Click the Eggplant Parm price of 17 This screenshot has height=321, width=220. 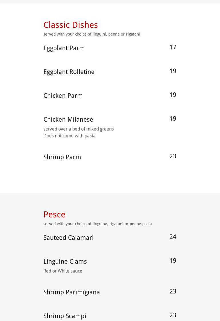(173, 47)
